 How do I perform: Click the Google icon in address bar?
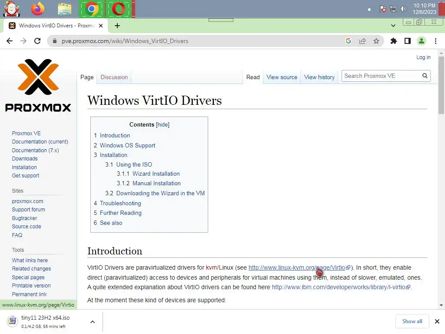pyautogui.click(x=349, y=41)
